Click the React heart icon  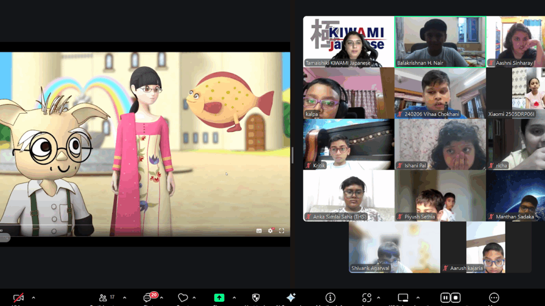[183, 298]
